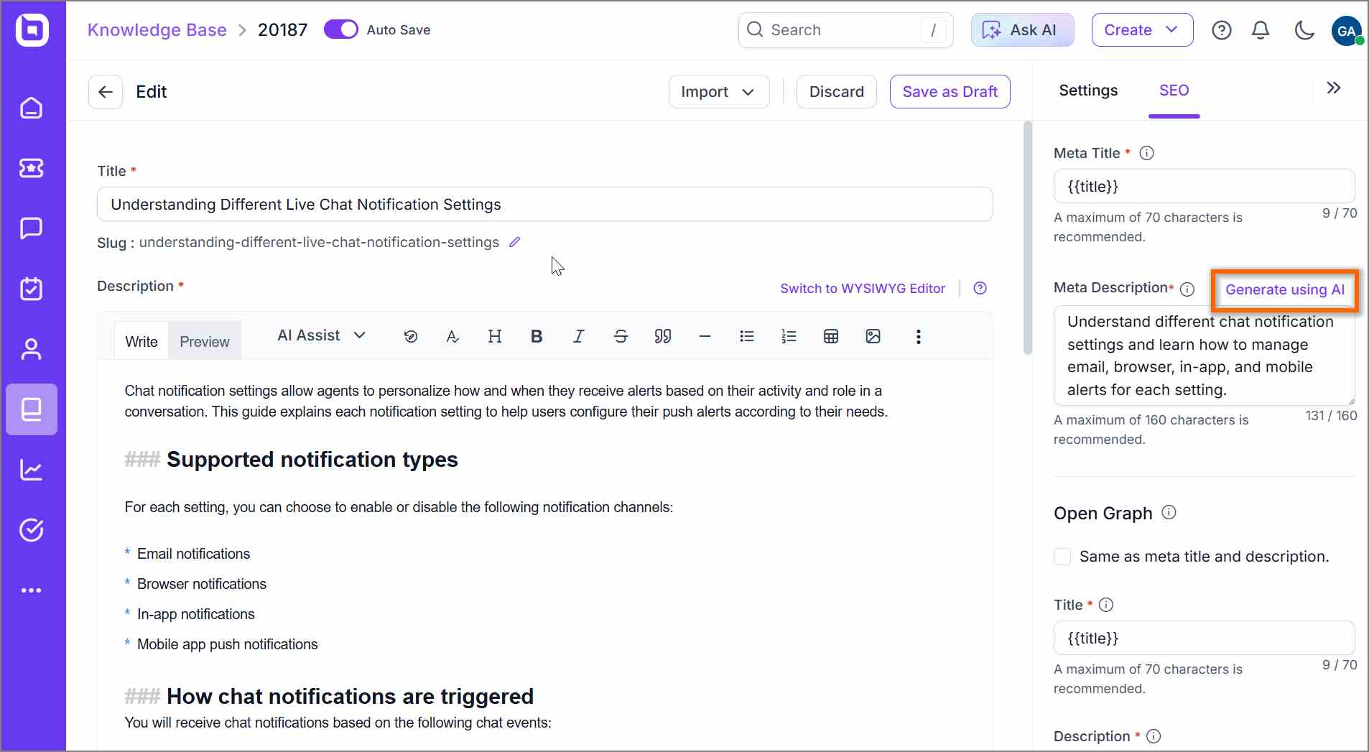Apply bold formatting
Image resolution: width=1369 pixels, height=752 pixels.
537,336
